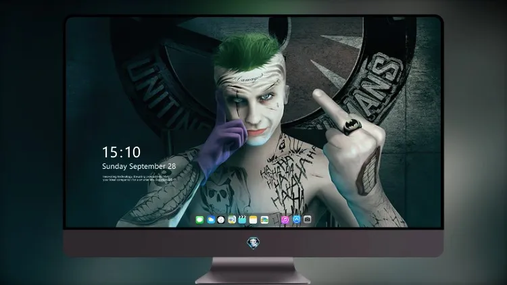This screenshot has width=507, height=285.
Task: Open the clapperboard video app in dock
Action: 242,220
